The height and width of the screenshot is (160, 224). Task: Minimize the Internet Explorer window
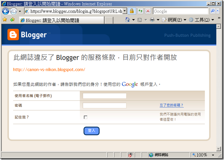pos(209,4)
